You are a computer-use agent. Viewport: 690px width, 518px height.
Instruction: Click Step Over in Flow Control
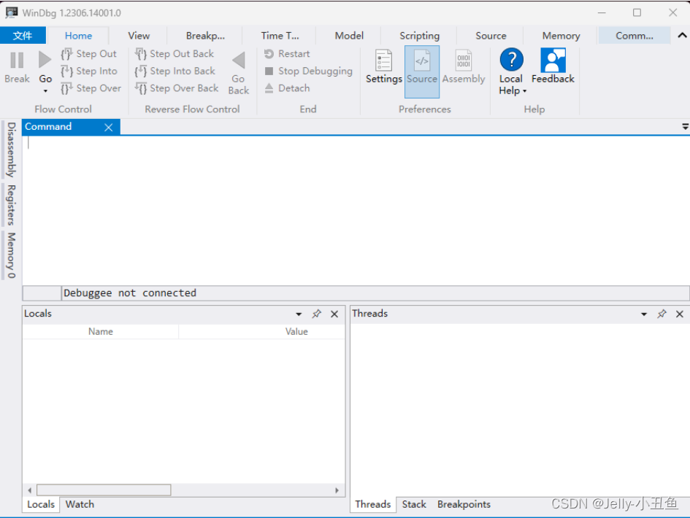click(x=91, y=88)
